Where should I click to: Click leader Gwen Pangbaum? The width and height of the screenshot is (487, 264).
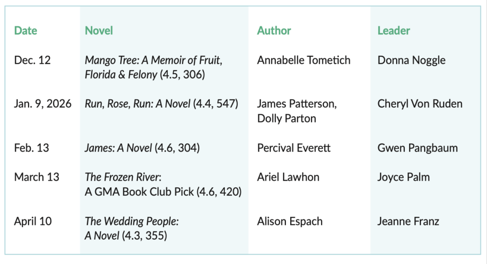coord(418,148)
